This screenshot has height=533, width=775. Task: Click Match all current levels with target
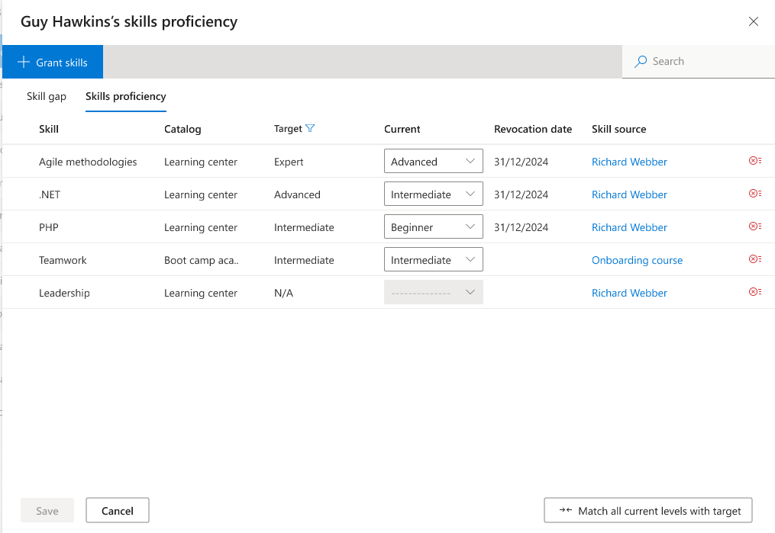(x=648, y=511)
